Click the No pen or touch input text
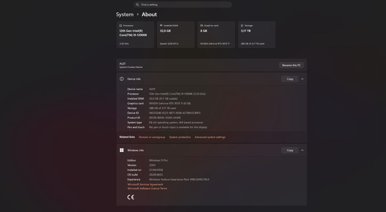The image size is (386, 212). pyautogui.click(x=178, y=127)
